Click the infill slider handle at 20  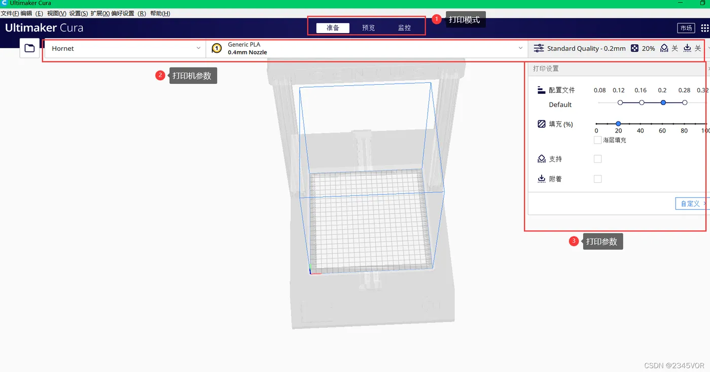[618, 123]
